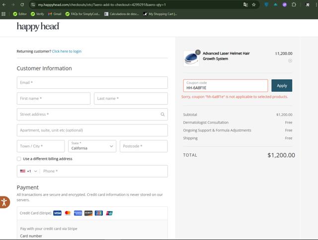Apply the coupon code
Image resolution: width=318 pixels, height=240 pixels.
click(282, 86)
